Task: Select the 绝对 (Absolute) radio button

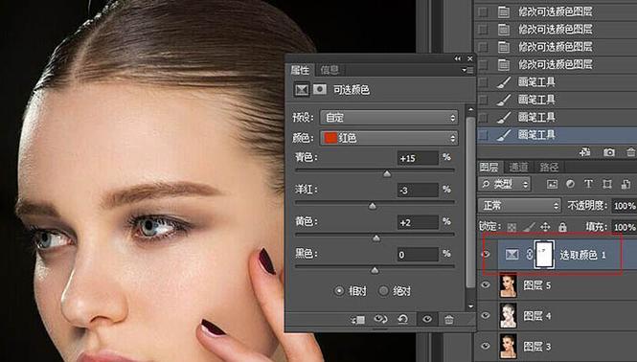Action: coord(383,291)
